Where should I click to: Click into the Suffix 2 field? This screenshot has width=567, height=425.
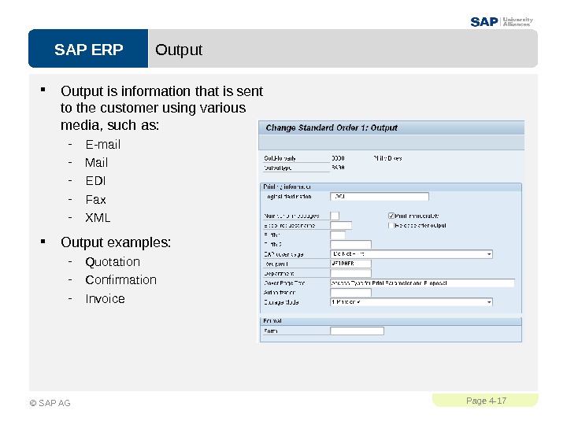[350, 245]
